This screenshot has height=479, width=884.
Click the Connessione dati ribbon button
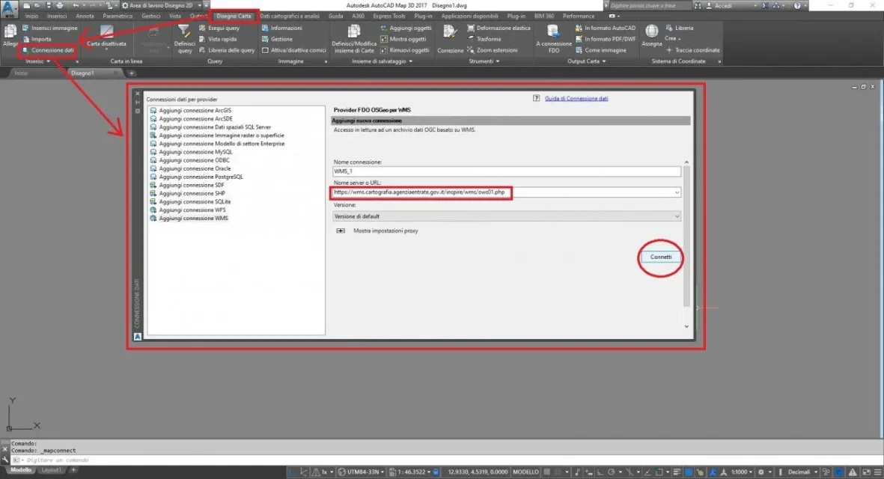click(x=48, y=50)
